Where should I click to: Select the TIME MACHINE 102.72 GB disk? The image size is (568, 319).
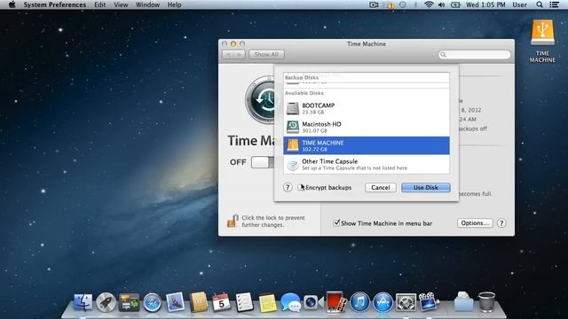click(x=367, y=145)
